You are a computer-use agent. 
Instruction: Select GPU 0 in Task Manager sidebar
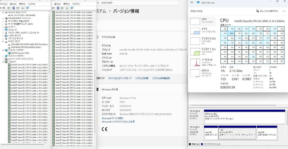(x=203, y=73)
